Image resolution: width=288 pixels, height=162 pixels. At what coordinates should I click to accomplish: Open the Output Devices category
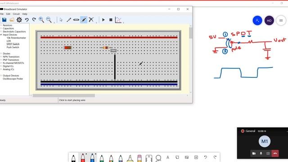[x=11, y=76]
